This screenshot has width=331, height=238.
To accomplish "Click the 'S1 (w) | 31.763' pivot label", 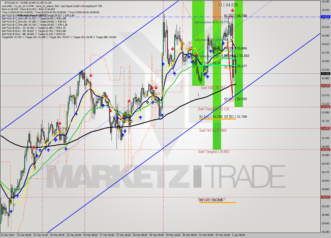I will coord(211,117).
